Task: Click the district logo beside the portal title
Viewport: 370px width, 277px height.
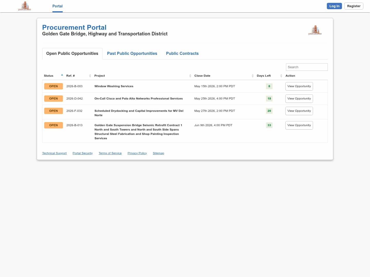Action: (315, 30)
